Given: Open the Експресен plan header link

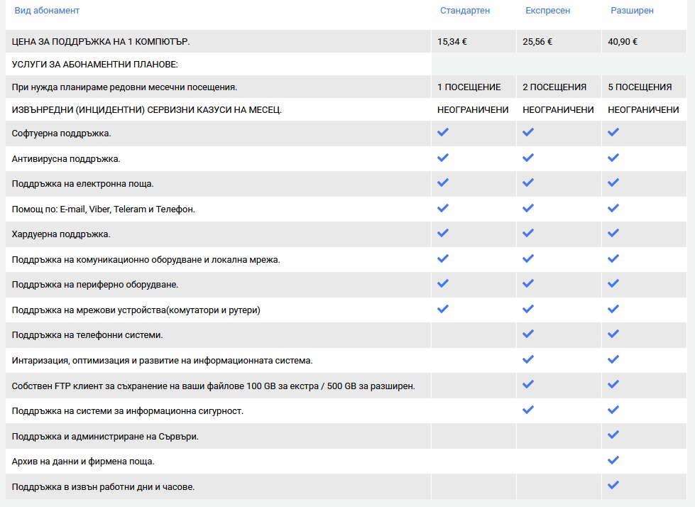Looking at the screenshot, I should coord(548,11).
